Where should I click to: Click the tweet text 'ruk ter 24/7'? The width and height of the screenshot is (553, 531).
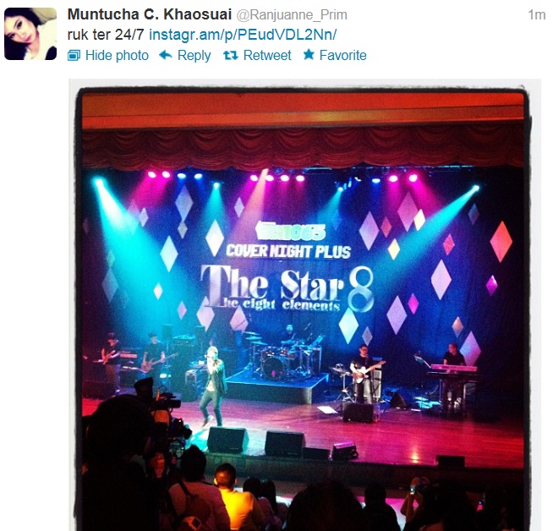point(106,35)
